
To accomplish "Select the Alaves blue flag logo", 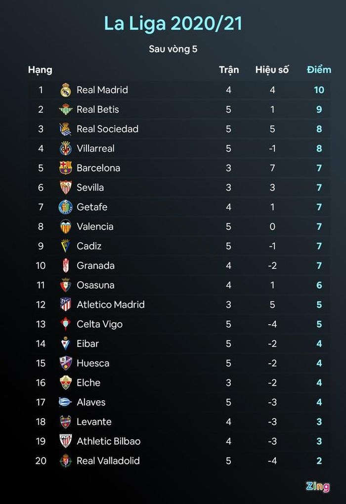I will coord(65,402).
